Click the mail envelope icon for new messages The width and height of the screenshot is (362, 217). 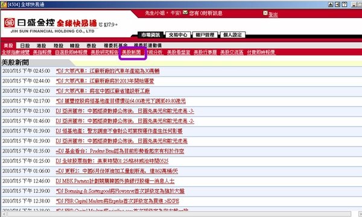185,13
